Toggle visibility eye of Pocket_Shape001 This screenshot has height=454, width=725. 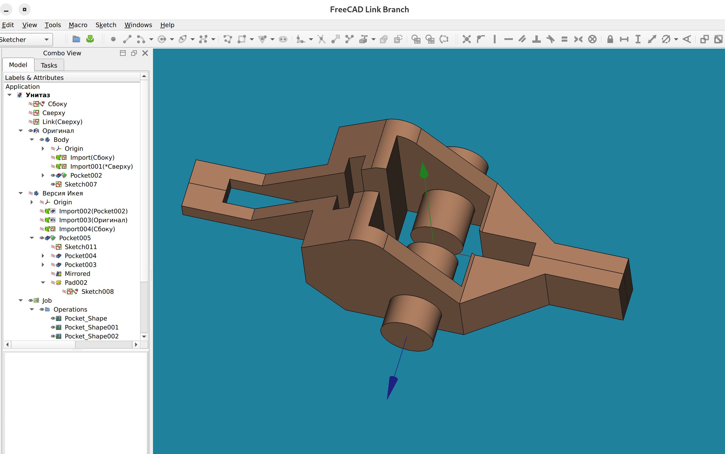tap(53, 327)
